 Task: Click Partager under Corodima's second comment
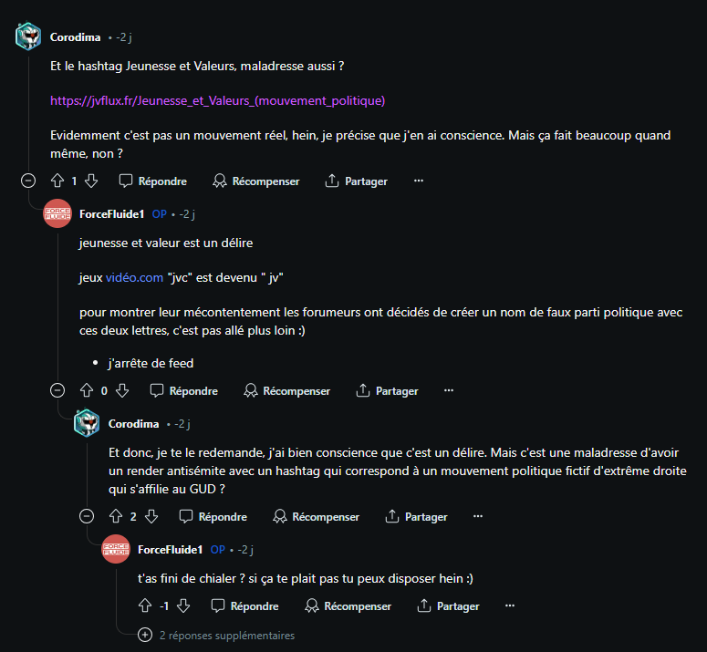pyautogui.click(x=416, y=516)
